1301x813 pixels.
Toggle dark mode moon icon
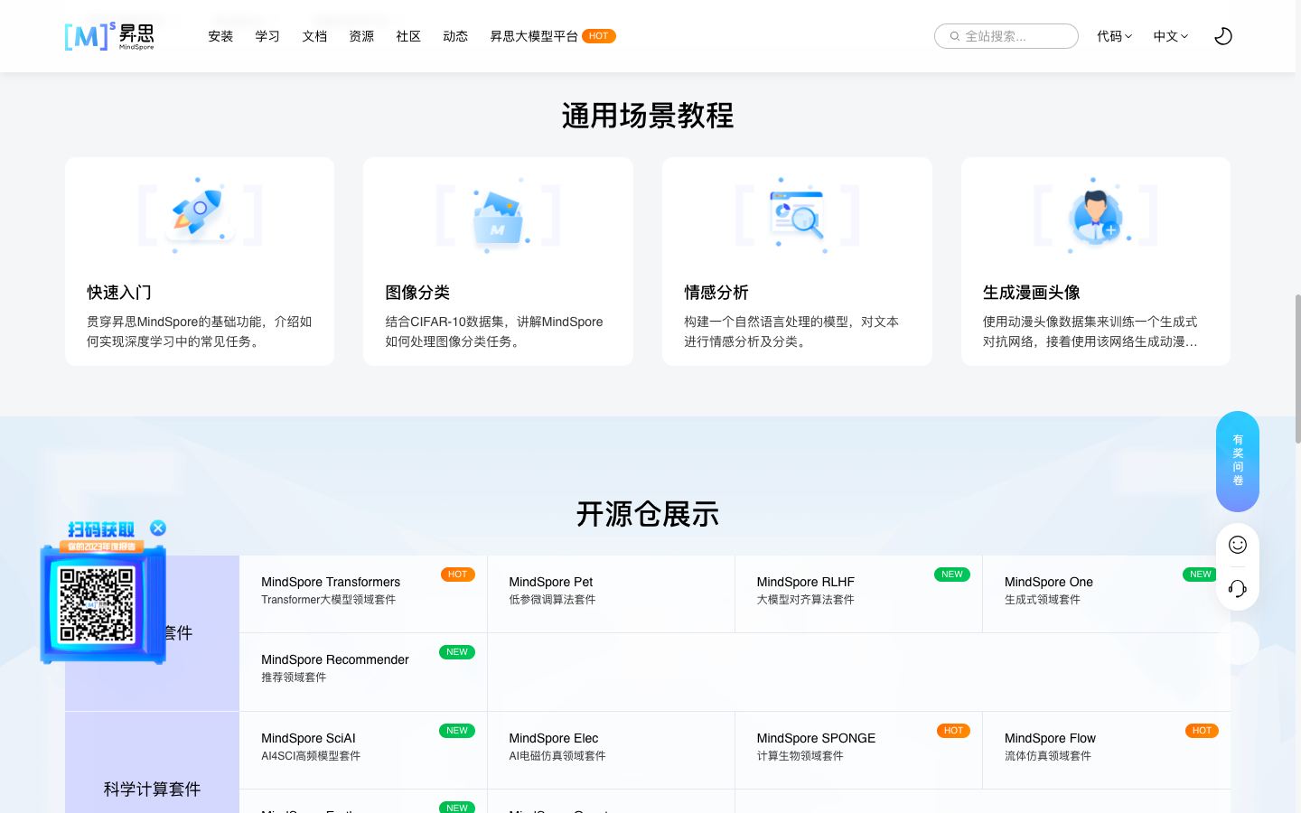click(1223, 36)
